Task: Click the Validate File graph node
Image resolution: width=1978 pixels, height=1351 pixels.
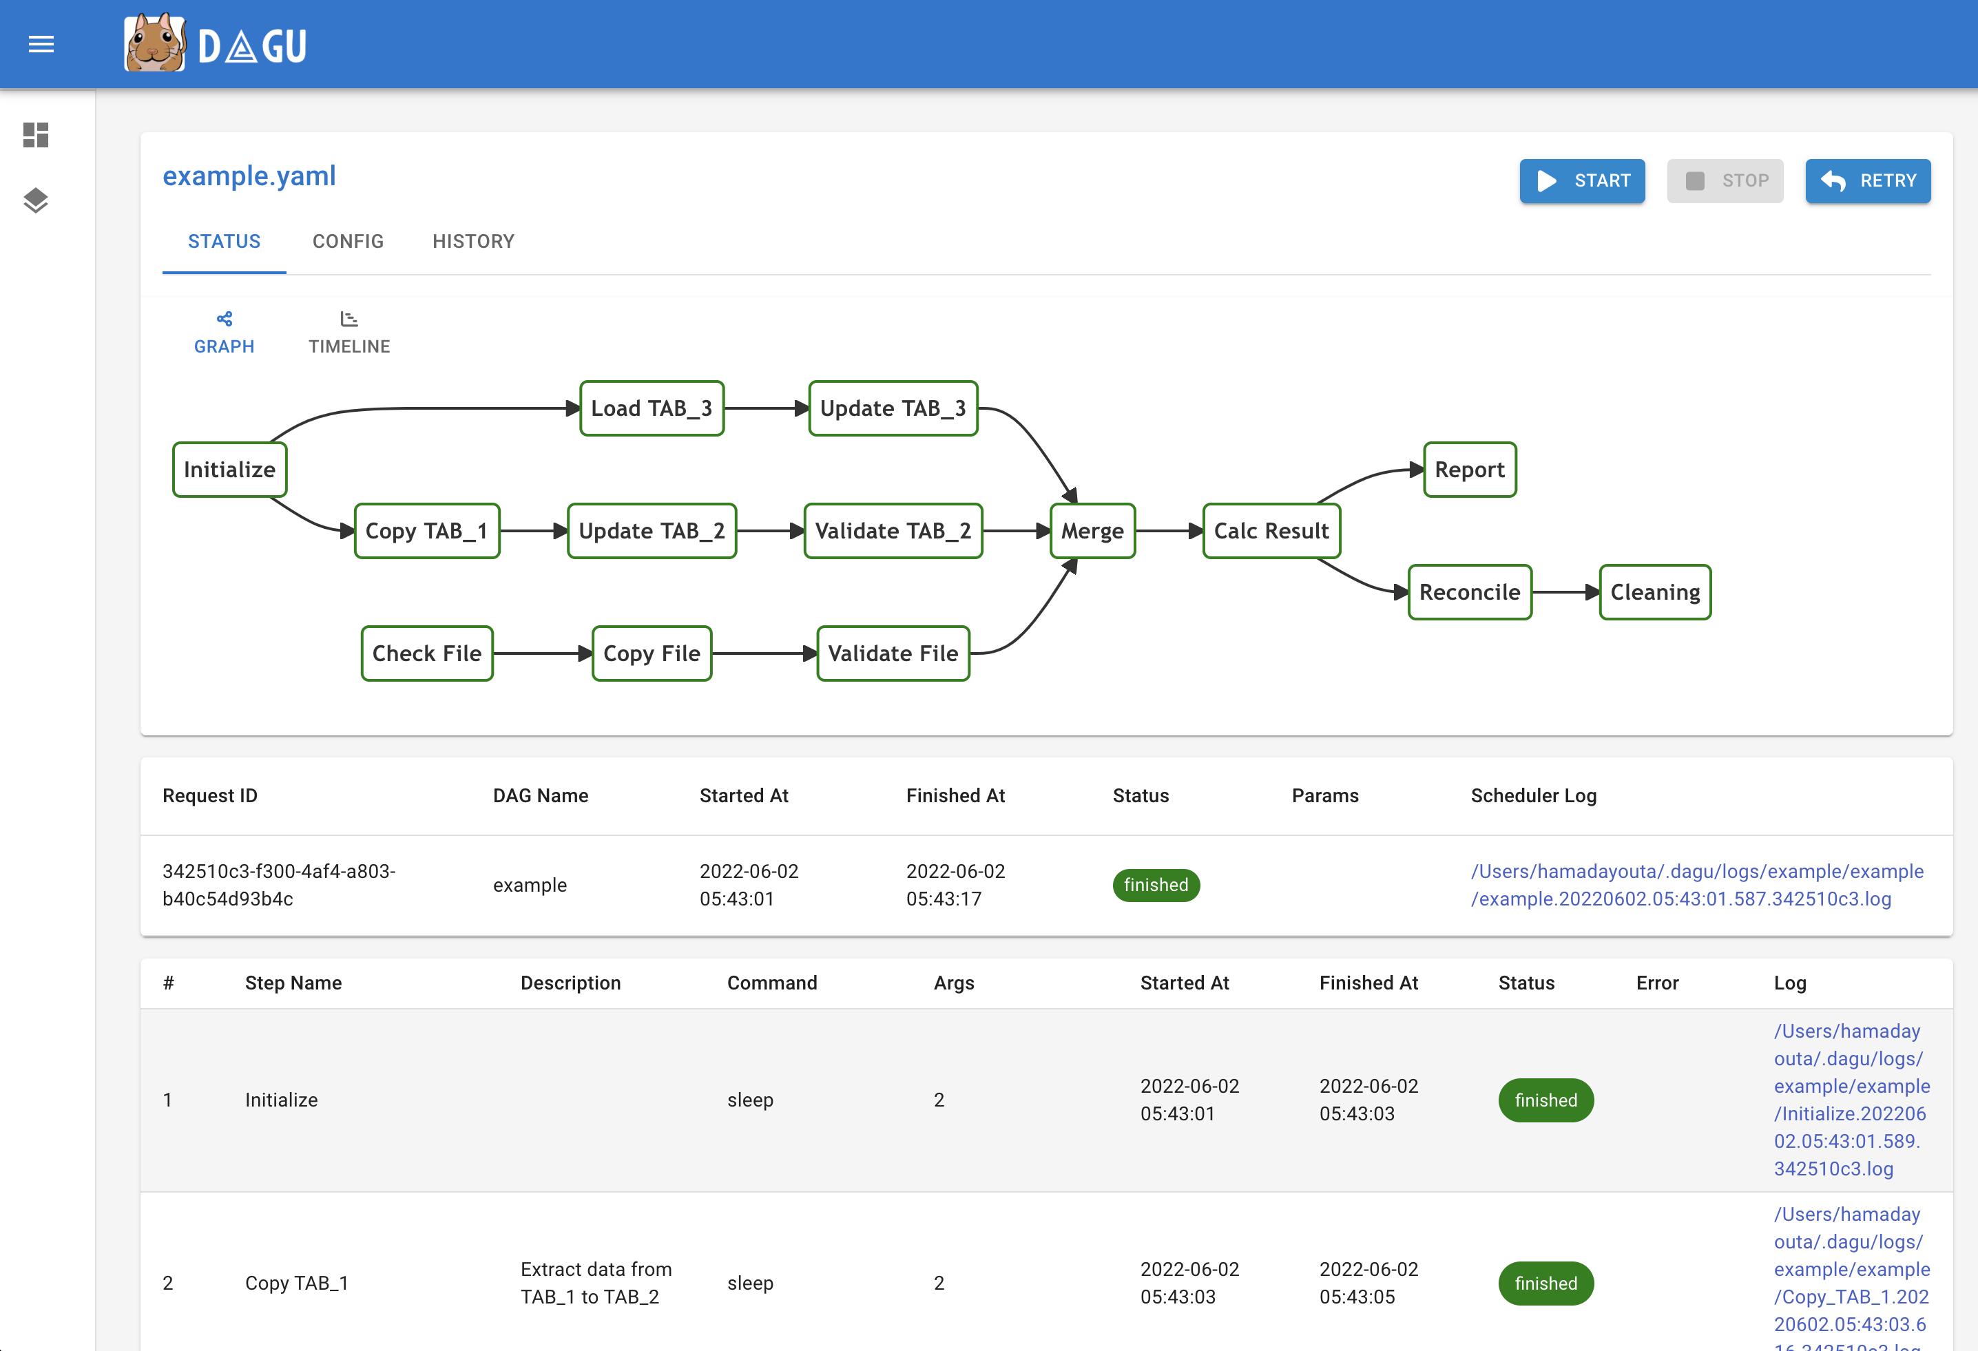Action: point(893,653)
